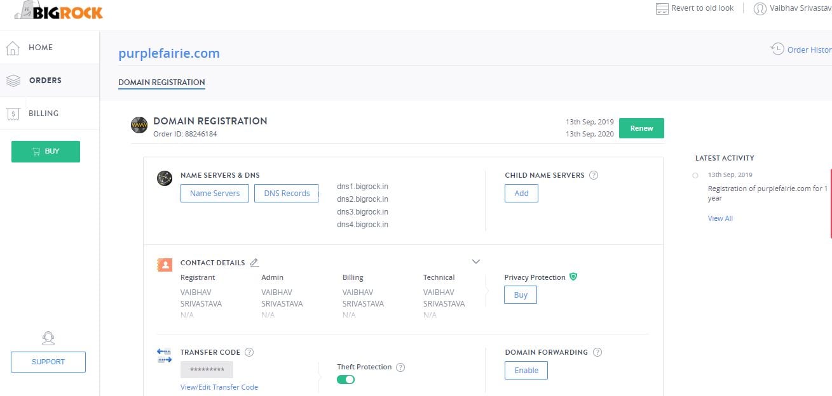The width and height of the screenshot is (832, 396).
Task: Open View/Edit Transfer Code
Action: [219, 386]
